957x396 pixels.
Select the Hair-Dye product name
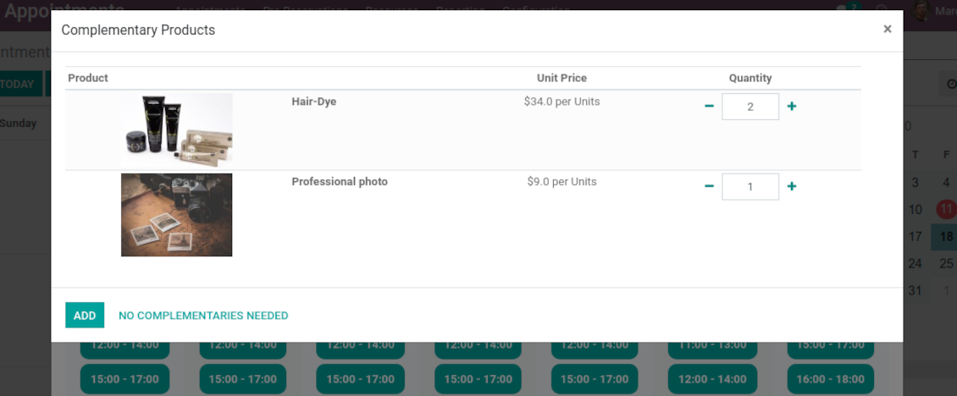pos(313,102)
